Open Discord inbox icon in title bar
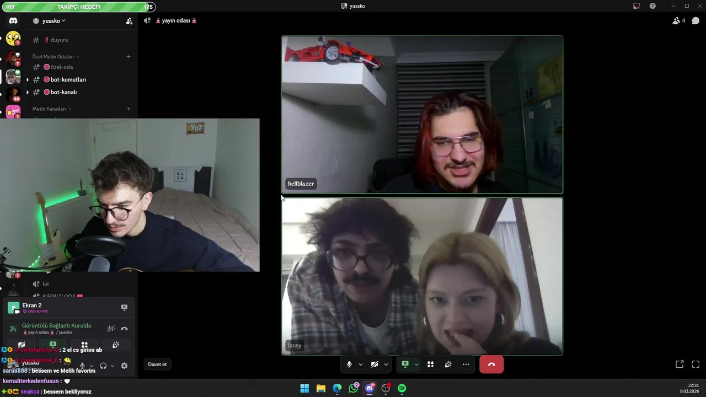Viewport: 706px width, 397px height. coord(637,6)
